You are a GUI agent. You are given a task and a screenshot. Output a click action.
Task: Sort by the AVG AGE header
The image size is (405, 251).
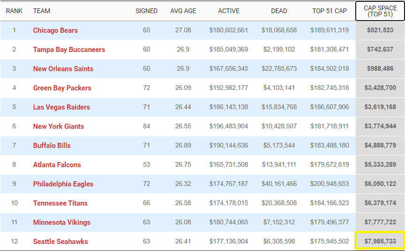tap(183, 11)
